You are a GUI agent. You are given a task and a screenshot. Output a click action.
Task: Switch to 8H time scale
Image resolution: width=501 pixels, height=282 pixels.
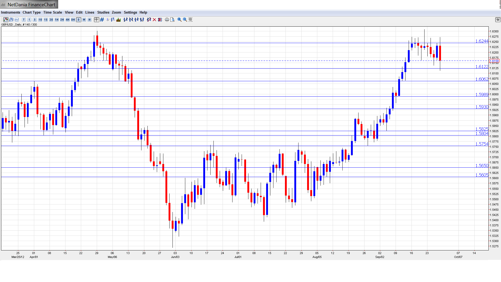[73, 20]
